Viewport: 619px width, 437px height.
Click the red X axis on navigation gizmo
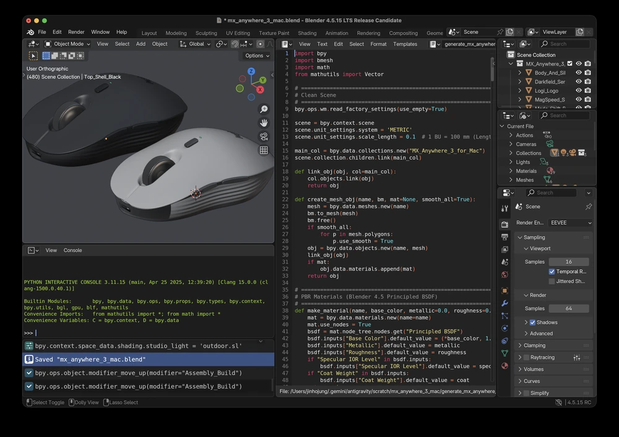260,90
